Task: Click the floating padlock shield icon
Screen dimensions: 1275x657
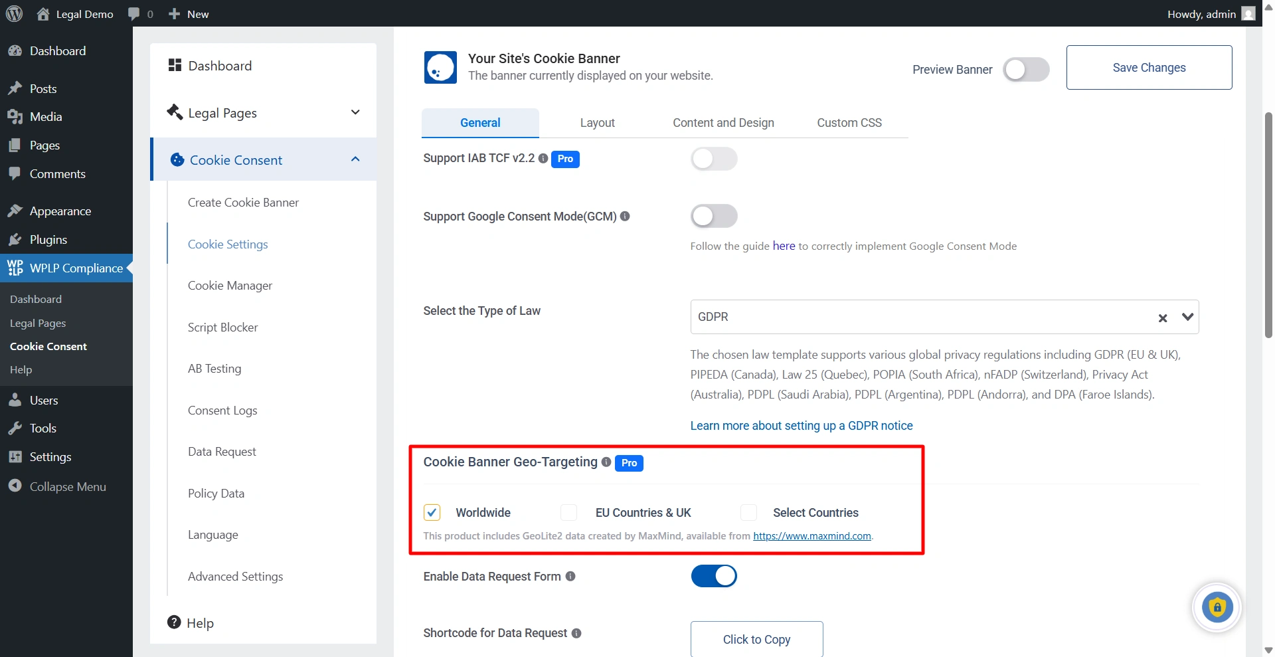Action: (x=1217, y=607)
